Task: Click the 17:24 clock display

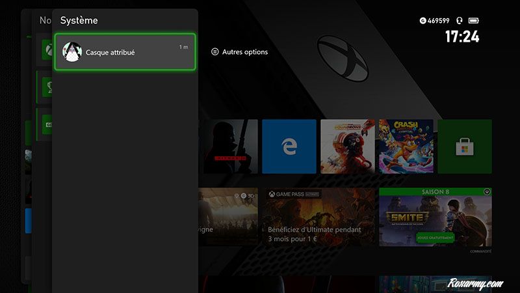Action: tap(461, 36)
